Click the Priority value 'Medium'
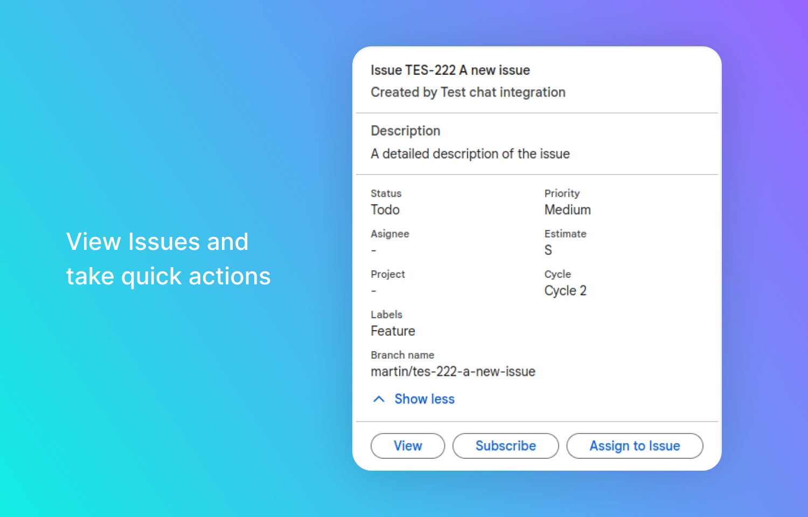Viewport: 808px width, 517px height. 568,210
